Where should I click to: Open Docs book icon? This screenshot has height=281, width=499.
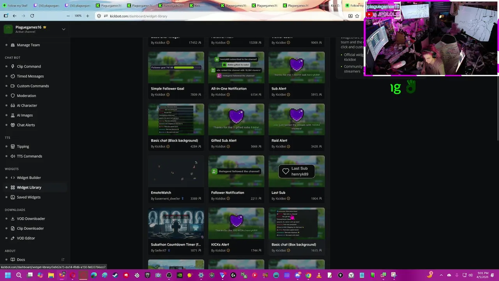click(12, 260)
